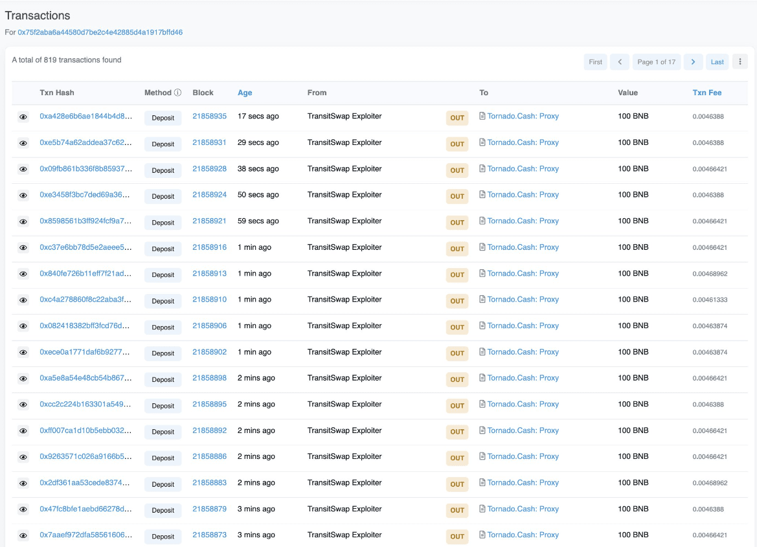Open block 21858931
This screenshot has height=547, width=757.
pos(210,142)
